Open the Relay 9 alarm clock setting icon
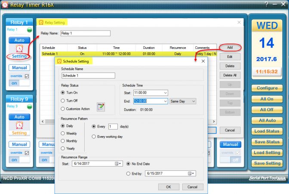The height and width of the screenshot is (194, 289). pyautogui.click(x=19, y=125)
